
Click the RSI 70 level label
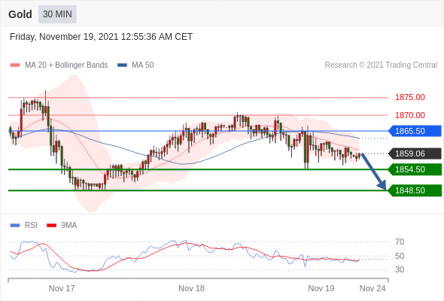(400, 242)
